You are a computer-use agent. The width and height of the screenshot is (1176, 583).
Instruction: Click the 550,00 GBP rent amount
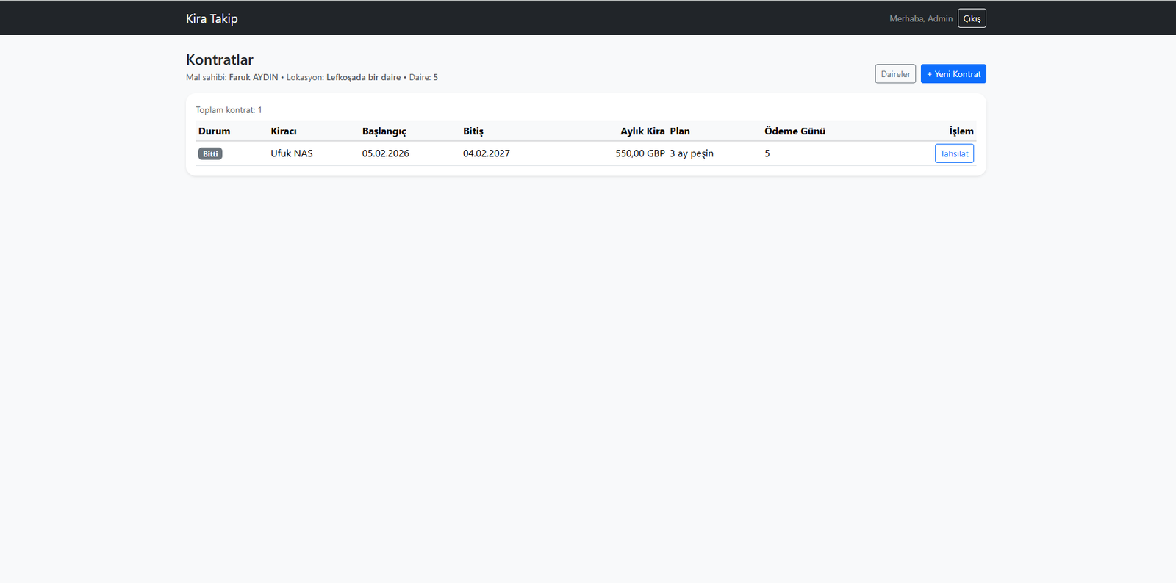point(640,153)
